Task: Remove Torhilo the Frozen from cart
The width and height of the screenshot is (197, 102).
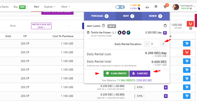Action: [x=88, y=33]
